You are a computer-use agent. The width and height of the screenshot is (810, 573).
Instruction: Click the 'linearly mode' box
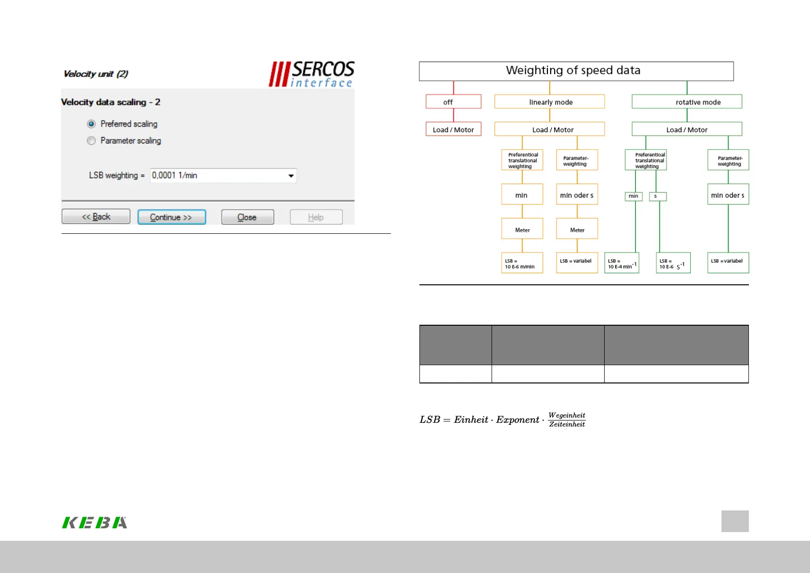coord(550,102)
